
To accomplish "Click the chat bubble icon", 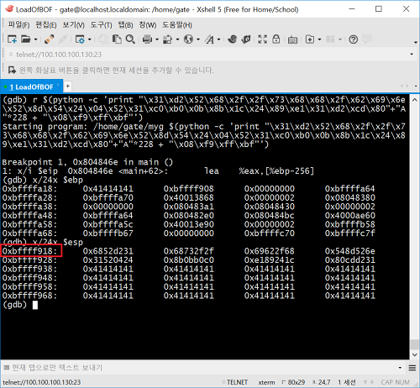I will (367, 39).
